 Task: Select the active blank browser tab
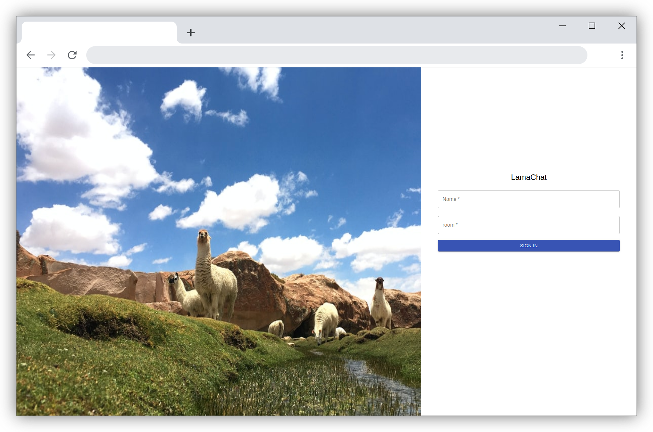[x=99, y=33]
